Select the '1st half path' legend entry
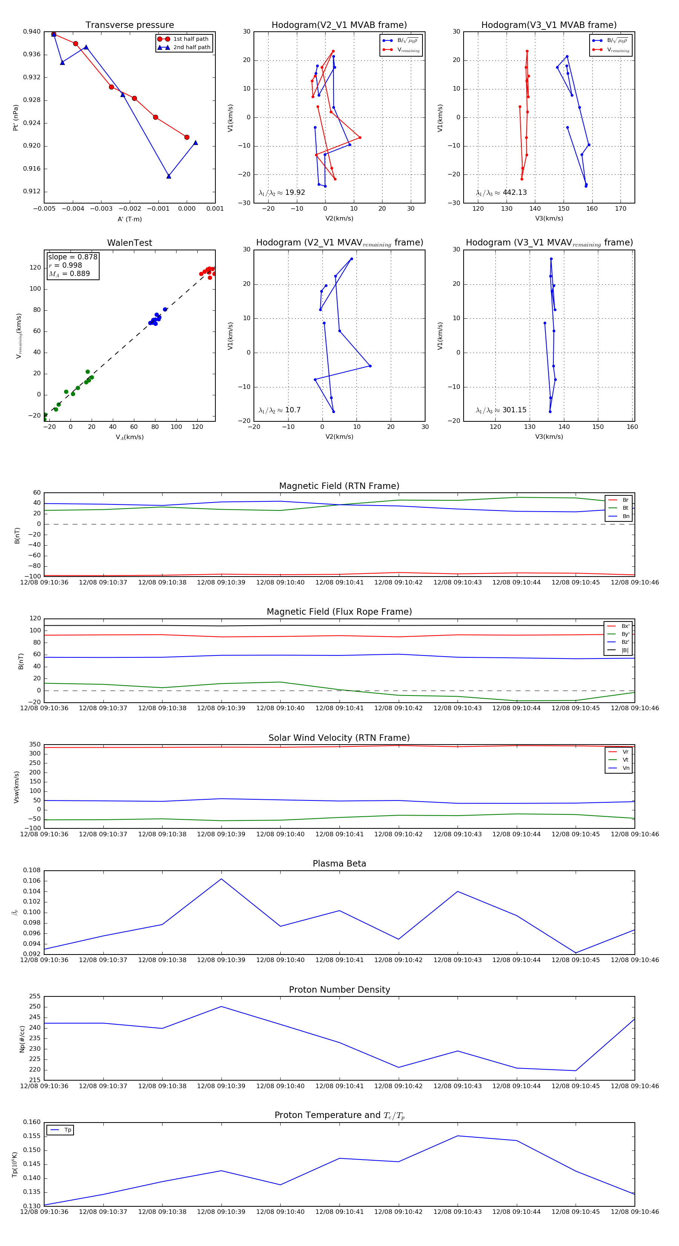 pyautogui.click(x=184, y=39)
